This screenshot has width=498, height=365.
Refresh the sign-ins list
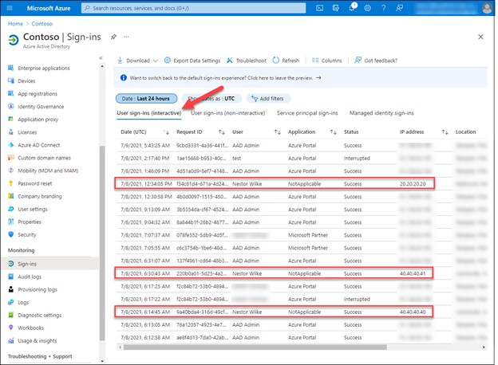tap(286, 61)
